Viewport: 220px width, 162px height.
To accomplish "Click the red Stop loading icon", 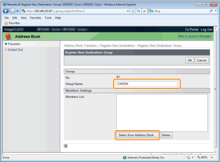I will 144,11.
